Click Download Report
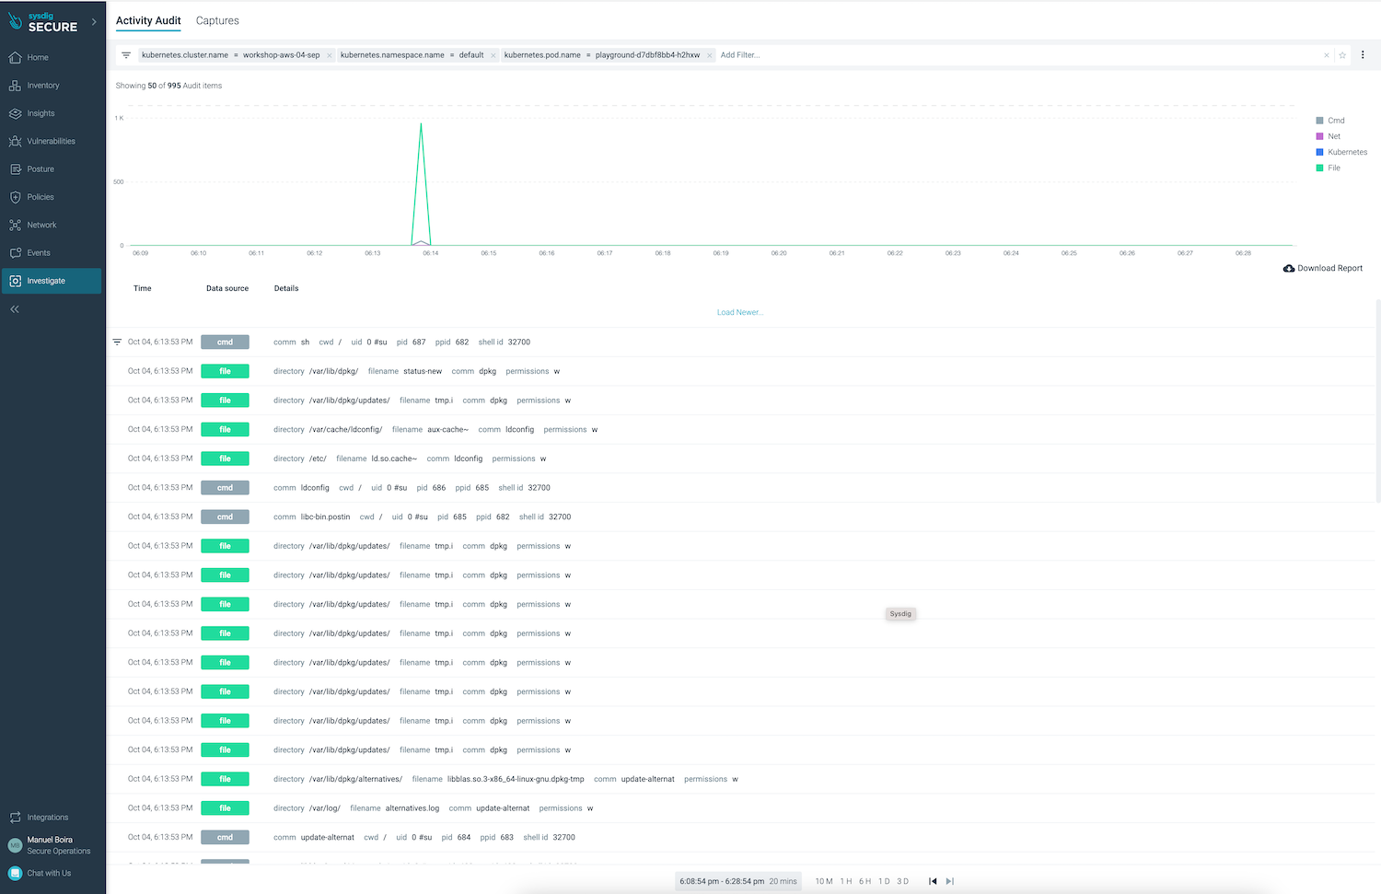Screen dimensions: 1381x894 point(1323,268)
